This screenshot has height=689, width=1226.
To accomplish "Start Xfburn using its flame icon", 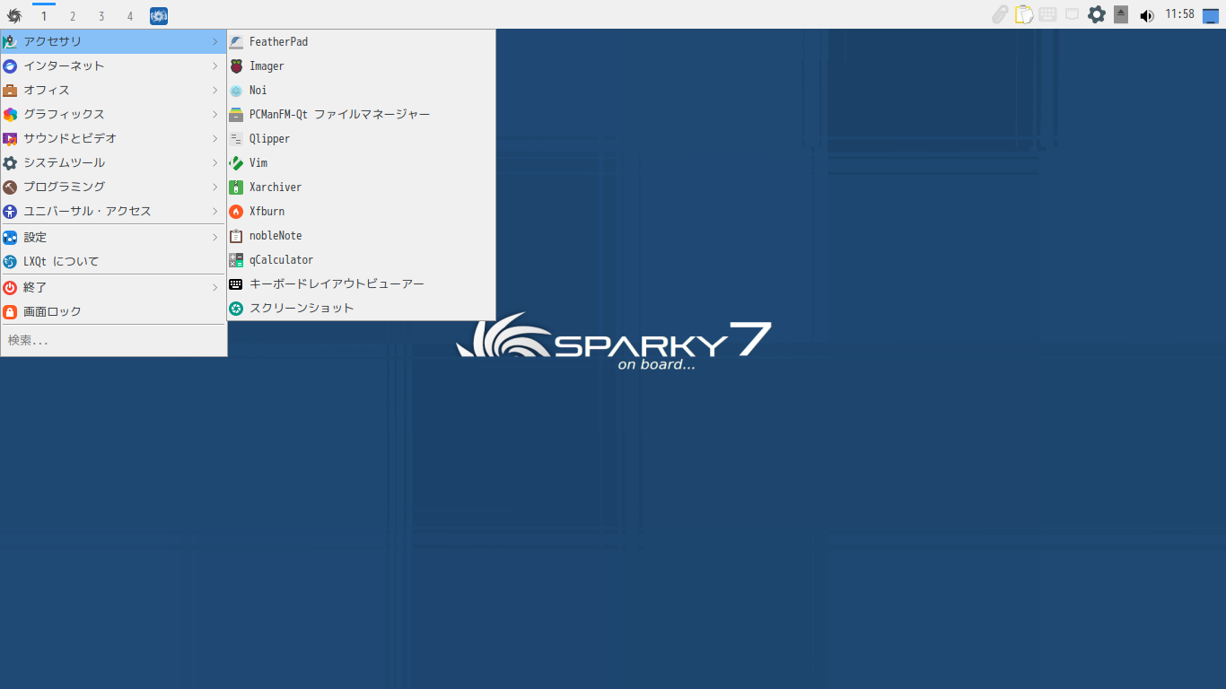I will point(236,212).
